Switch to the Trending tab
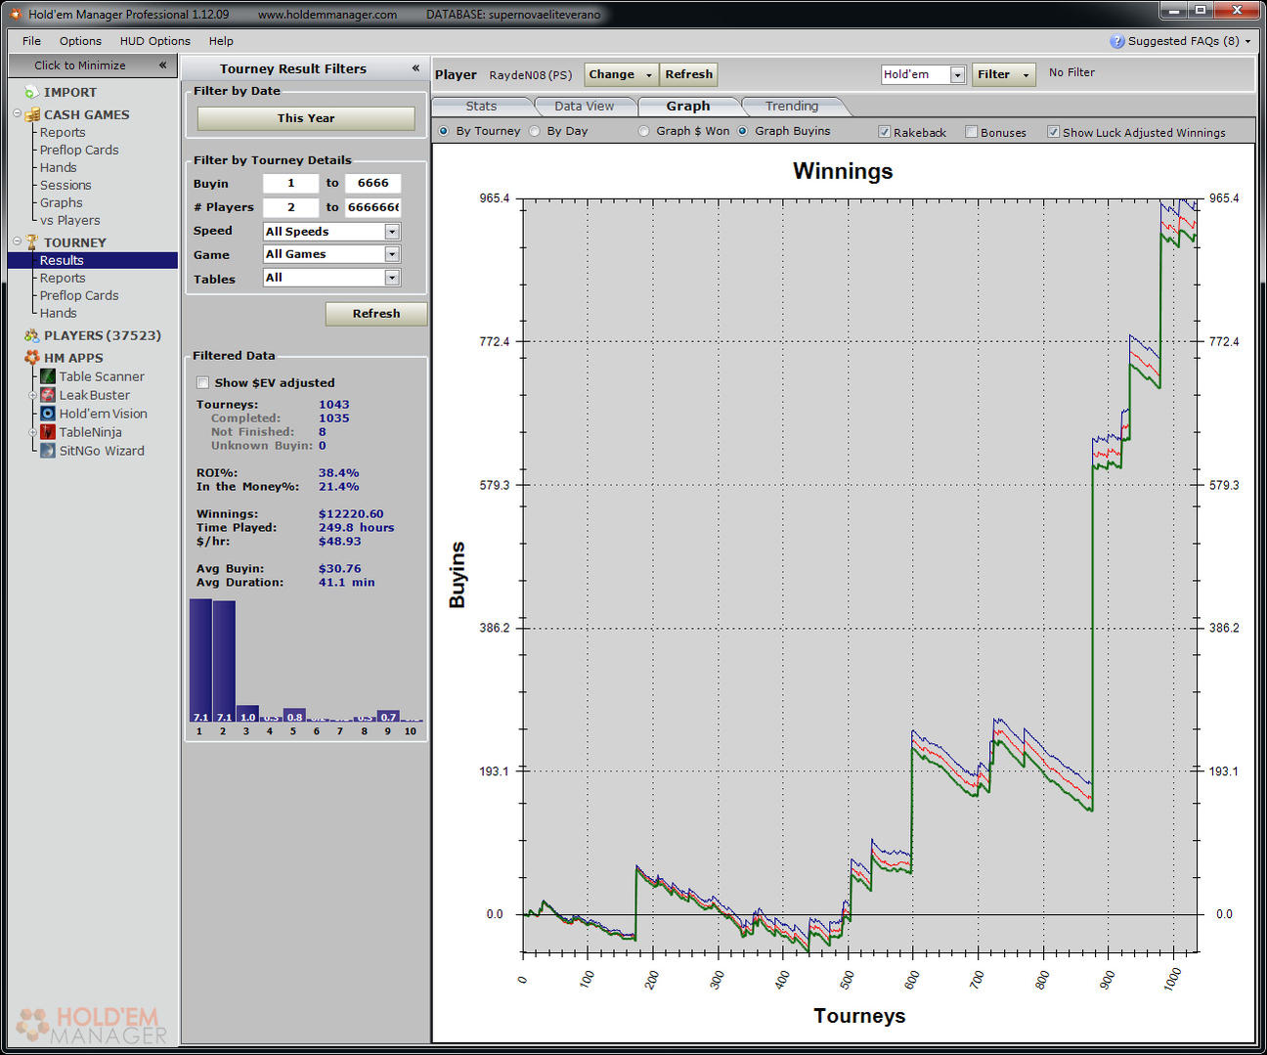This screenshot has width=1267, height=1055. 792,106
